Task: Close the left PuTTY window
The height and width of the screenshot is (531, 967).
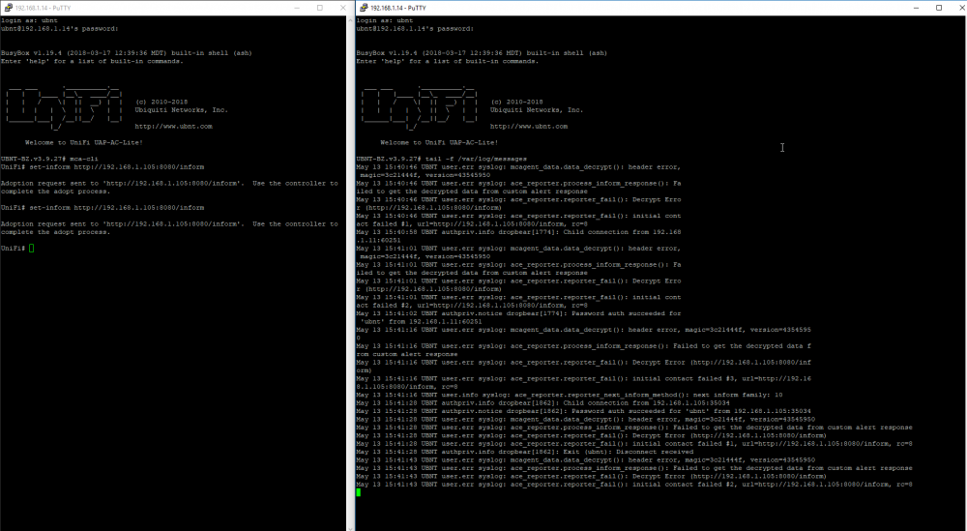Action: (x=343, y=8)
